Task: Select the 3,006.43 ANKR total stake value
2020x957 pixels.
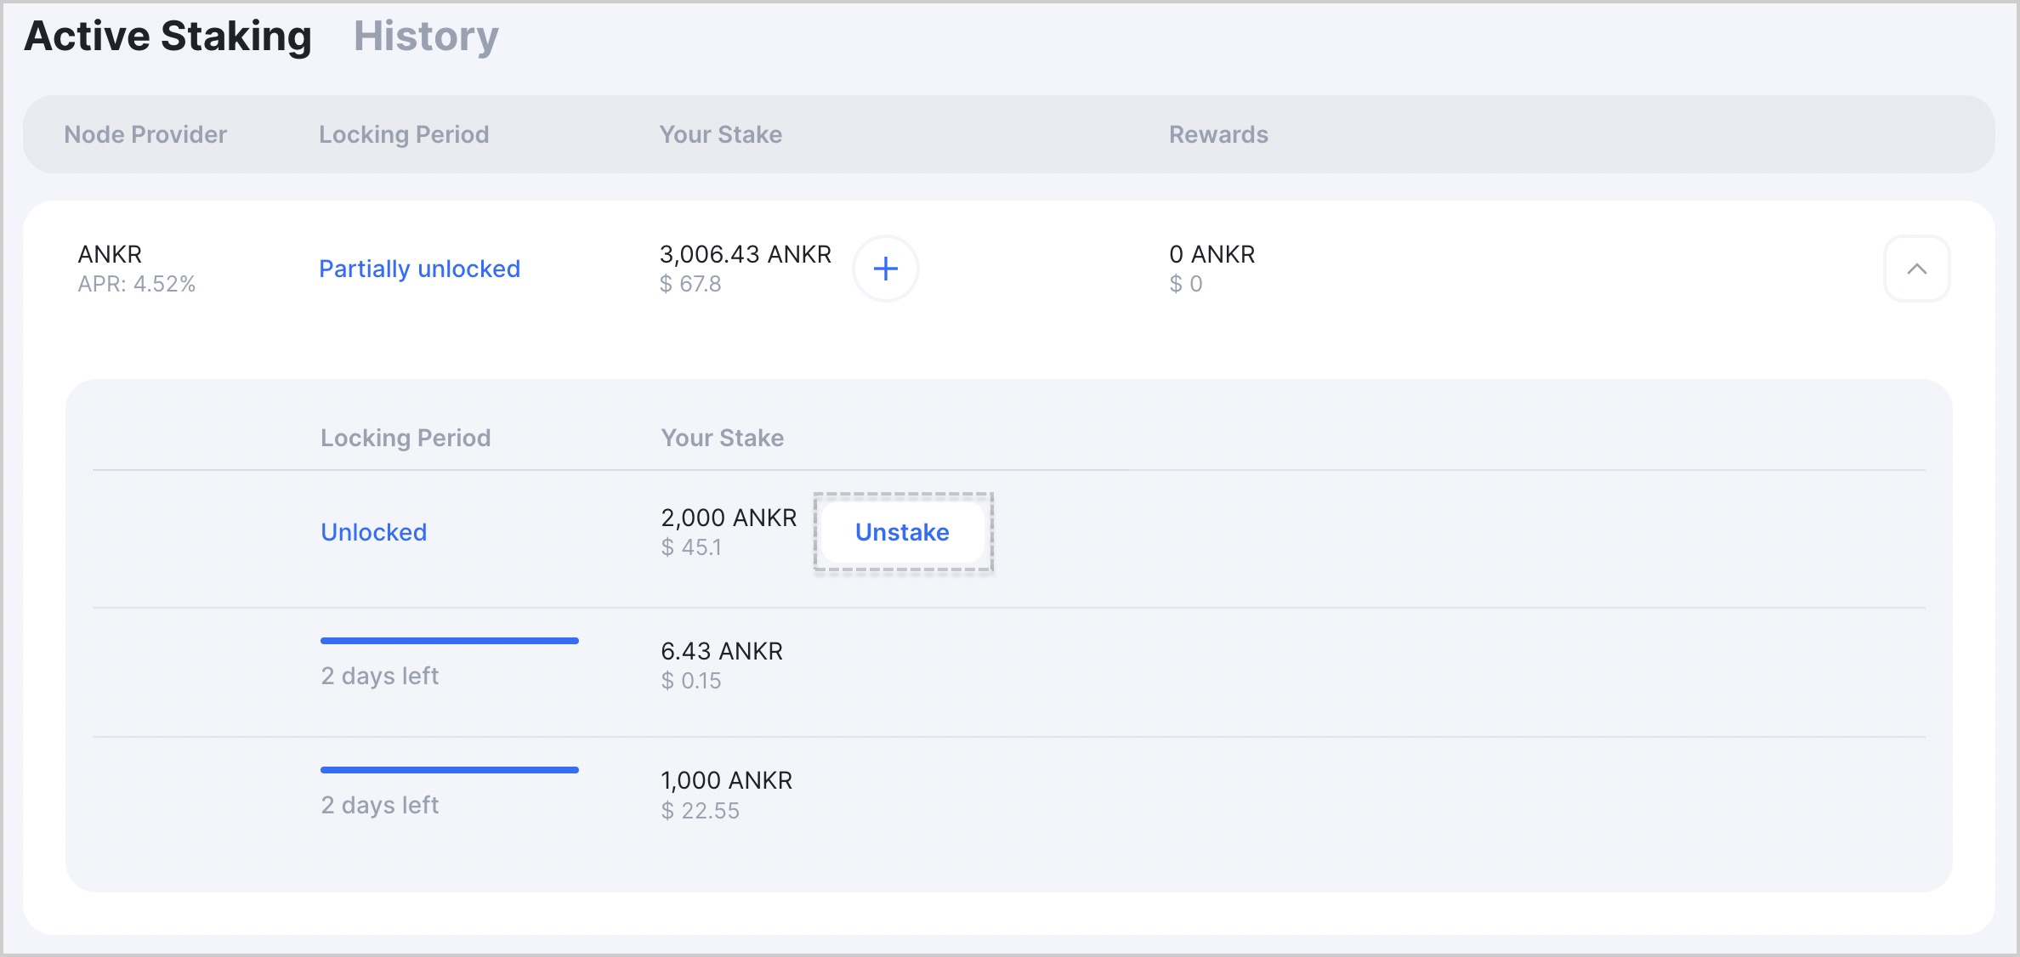Action: (745, 254)
